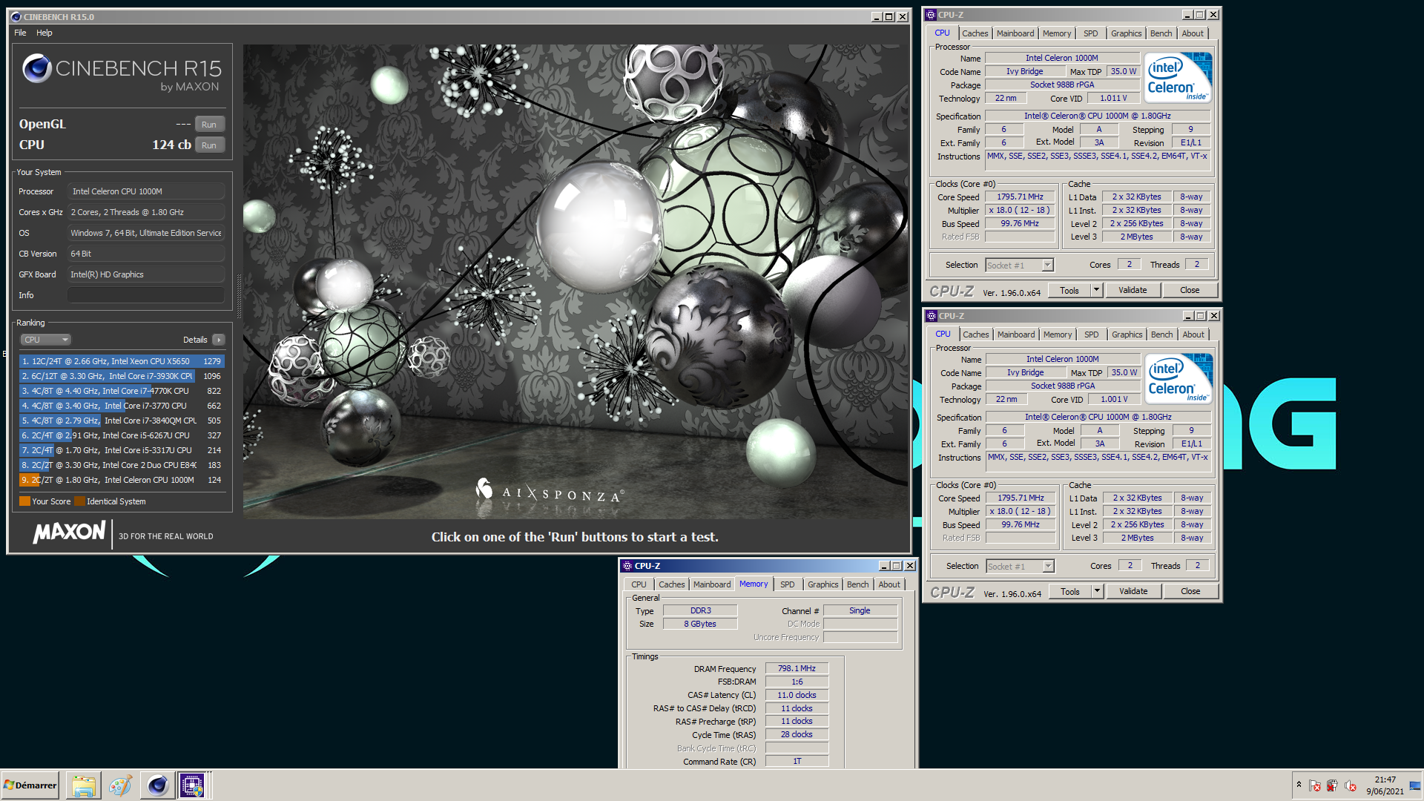Click Tools button in middle CPU-Z window
The image size is (1424, 801).
point(1069,592)
